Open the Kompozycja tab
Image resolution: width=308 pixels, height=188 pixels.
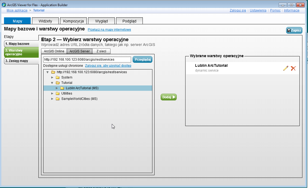[73, 21]
